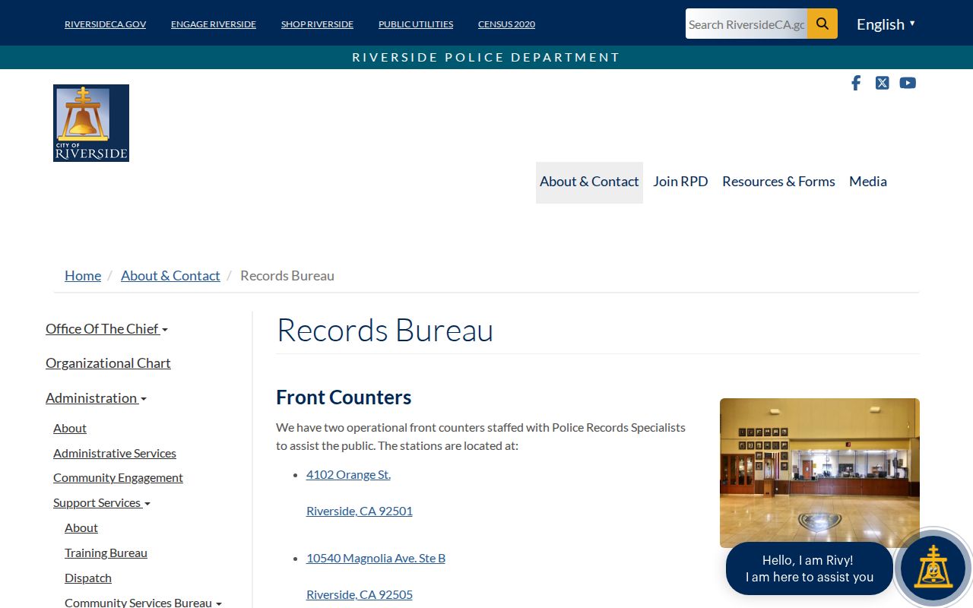Image resolution: width=973 pixels, height=608 pixels.
Task: Click the Riverside Police Department banner text
Action: 486,57
